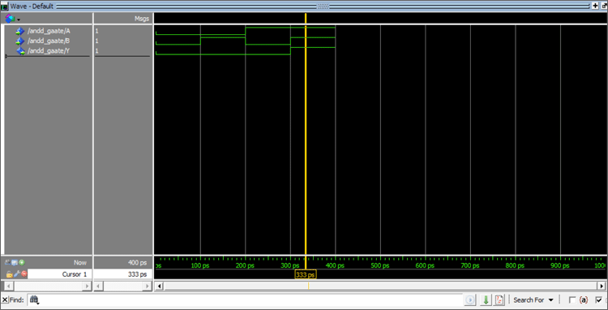This screenshot has height=310, width=608.
Task: Click the edit grid and timeline icon
Action: 15,262
